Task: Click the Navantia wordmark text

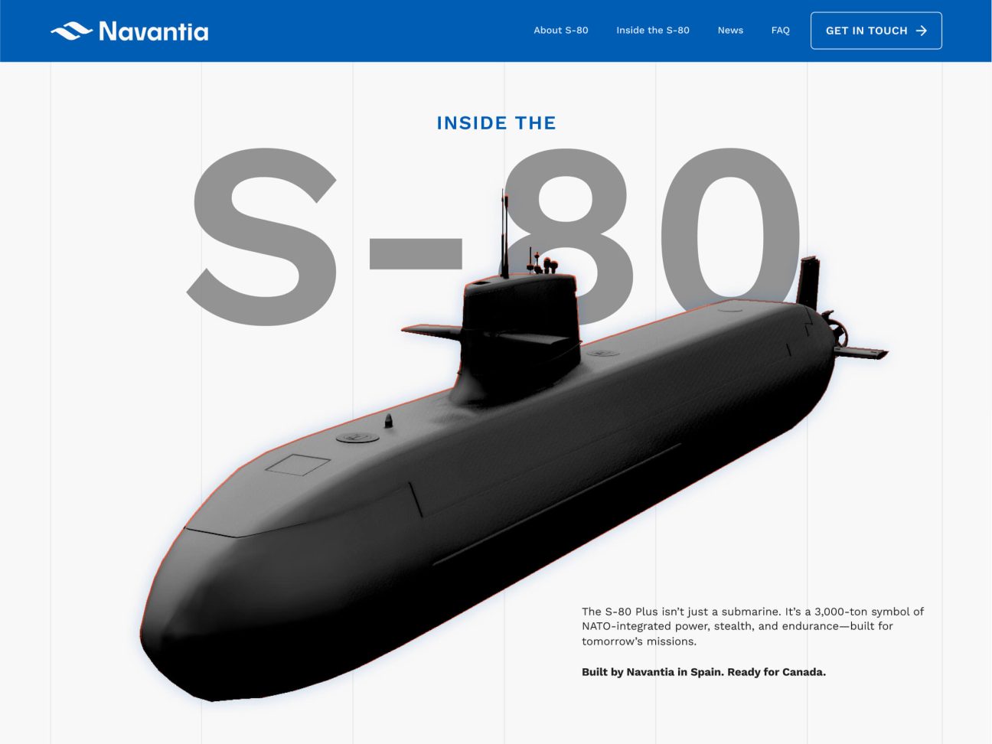Action: (x=153, y=31)
